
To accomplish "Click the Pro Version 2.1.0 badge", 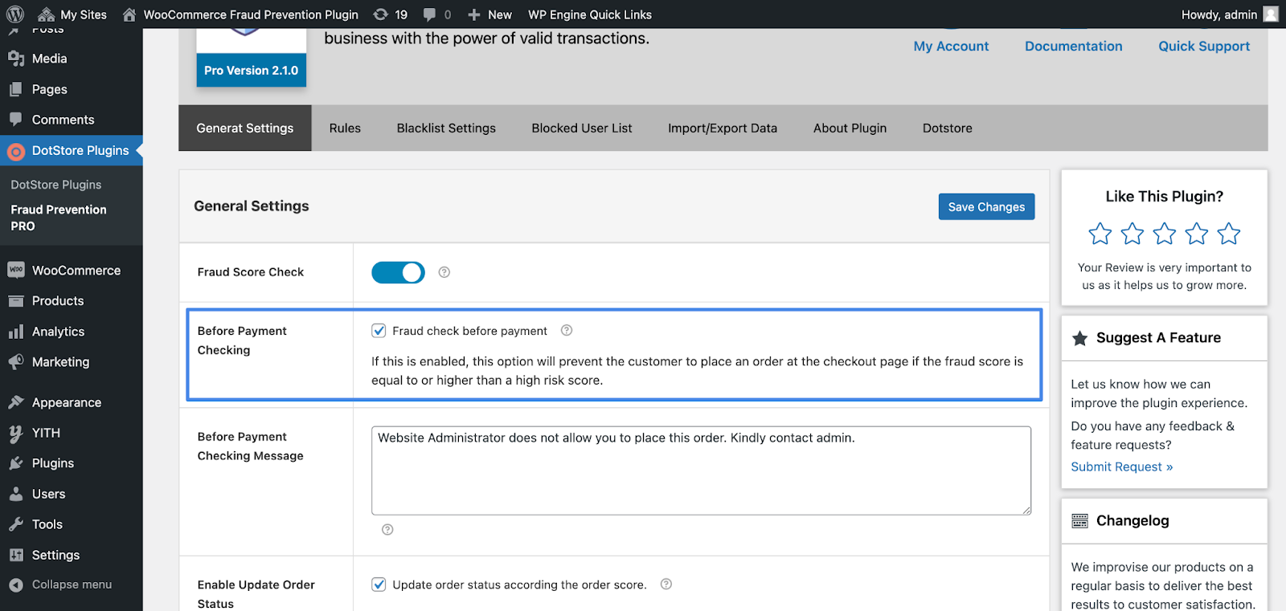I will pos(251,70).
